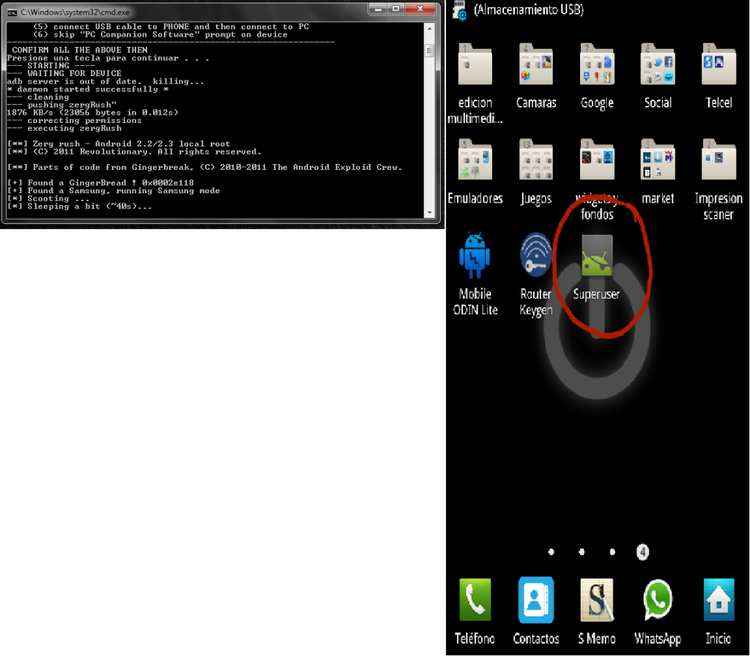Open the WhatsApp app
Viewport: 750px width, 656px height.
657,602
